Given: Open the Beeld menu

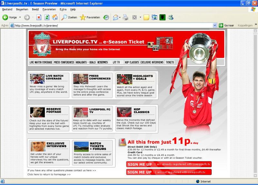Looking at the screenshot, I should pyautogui.click(x=35, y=9).
